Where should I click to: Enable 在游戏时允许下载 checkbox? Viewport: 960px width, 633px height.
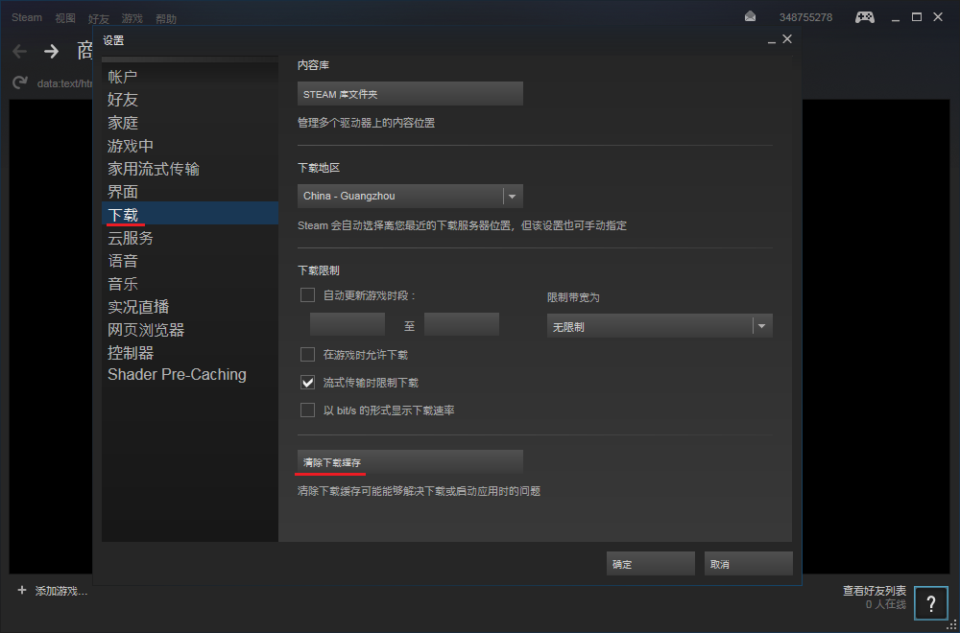tap(307, 354)
